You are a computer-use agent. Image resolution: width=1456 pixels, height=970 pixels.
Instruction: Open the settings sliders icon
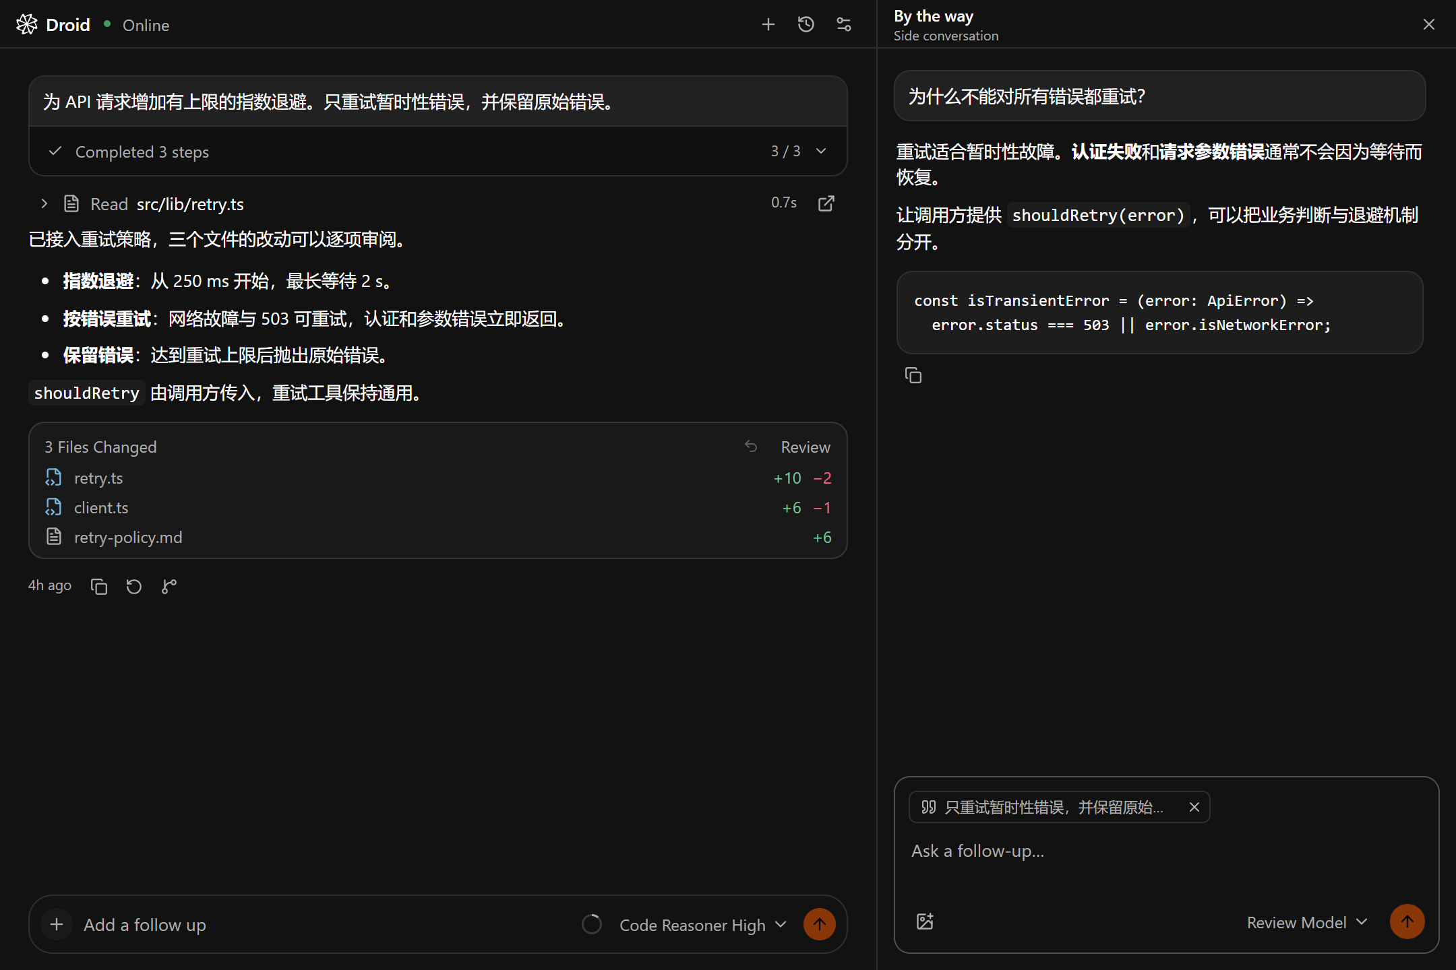click(x=844, y=24)
